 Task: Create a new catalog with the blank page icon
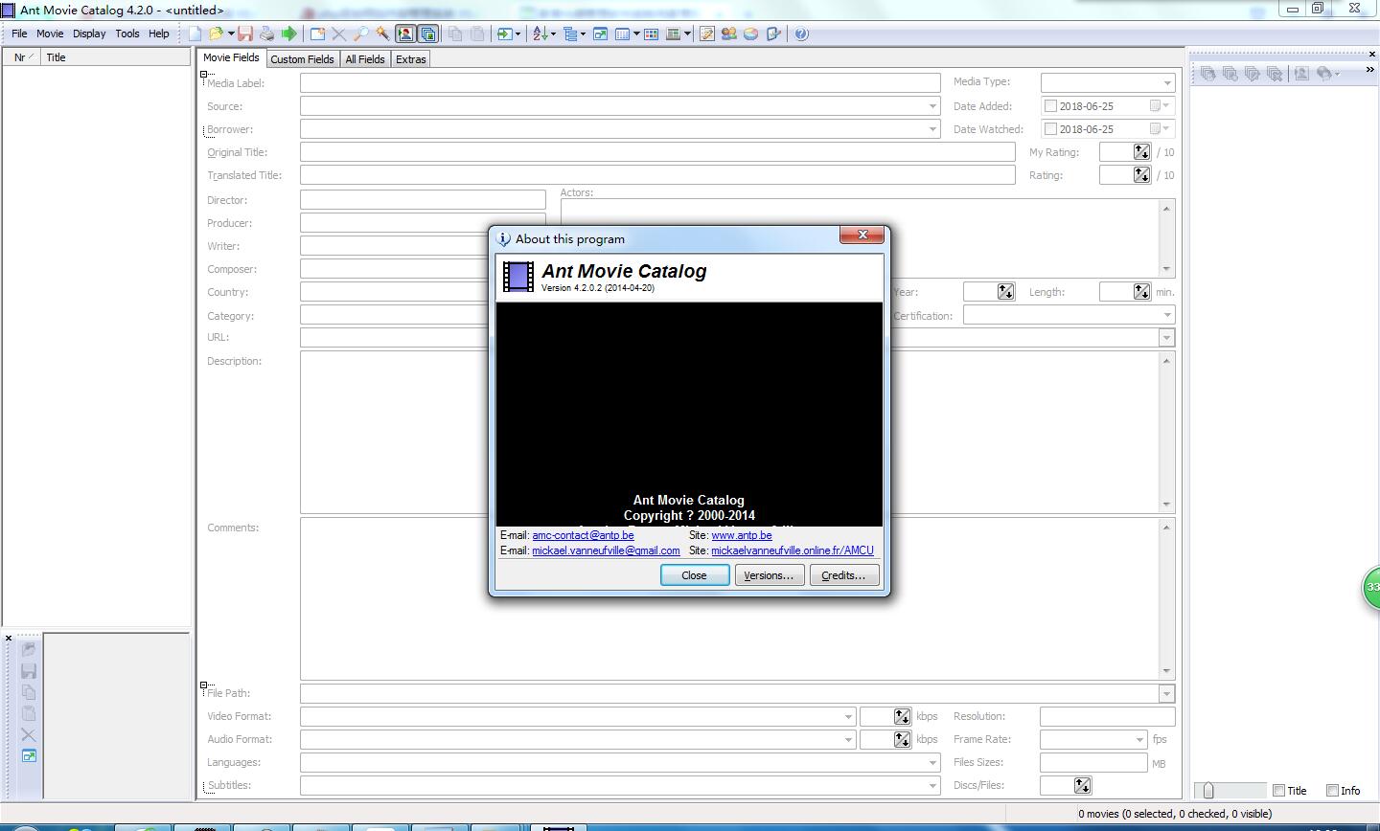point(195,34)
